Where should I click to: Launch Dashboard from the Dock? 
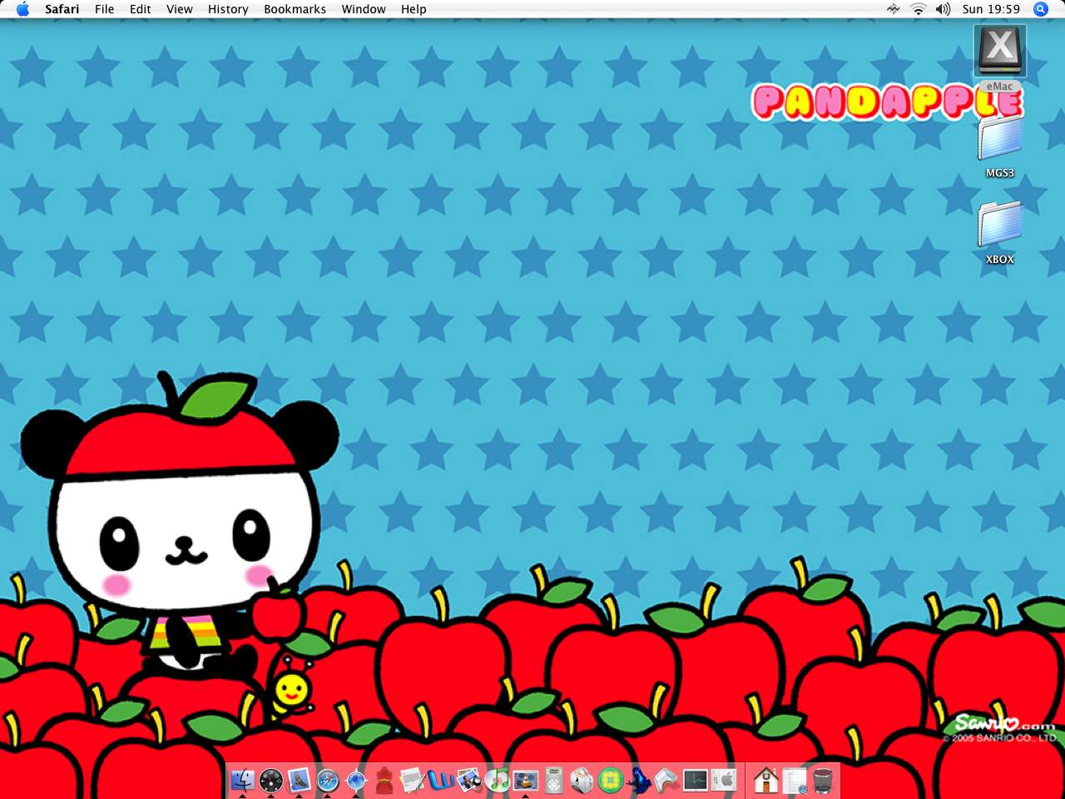[x=271, y=780]
